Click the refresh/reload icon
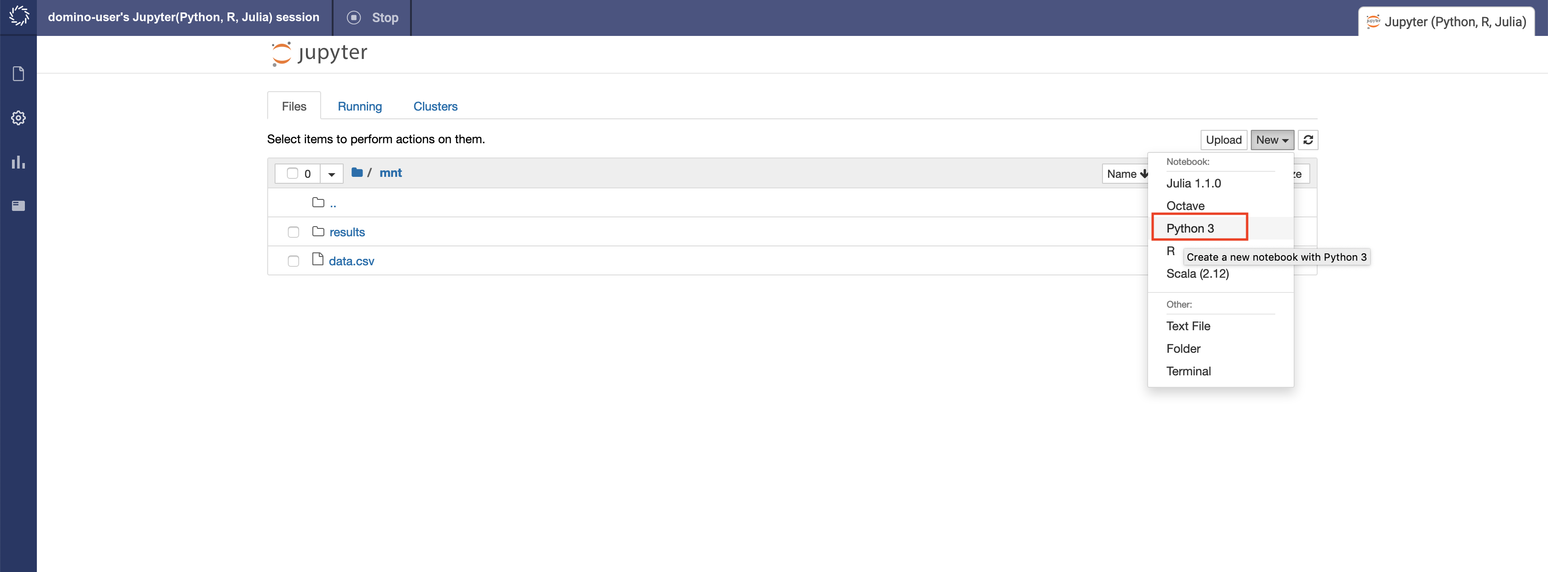 [x=1307, y=139]
